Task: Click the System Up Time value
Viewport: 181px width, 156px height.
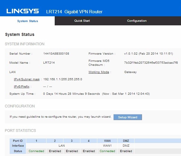Action: [71, 94]
